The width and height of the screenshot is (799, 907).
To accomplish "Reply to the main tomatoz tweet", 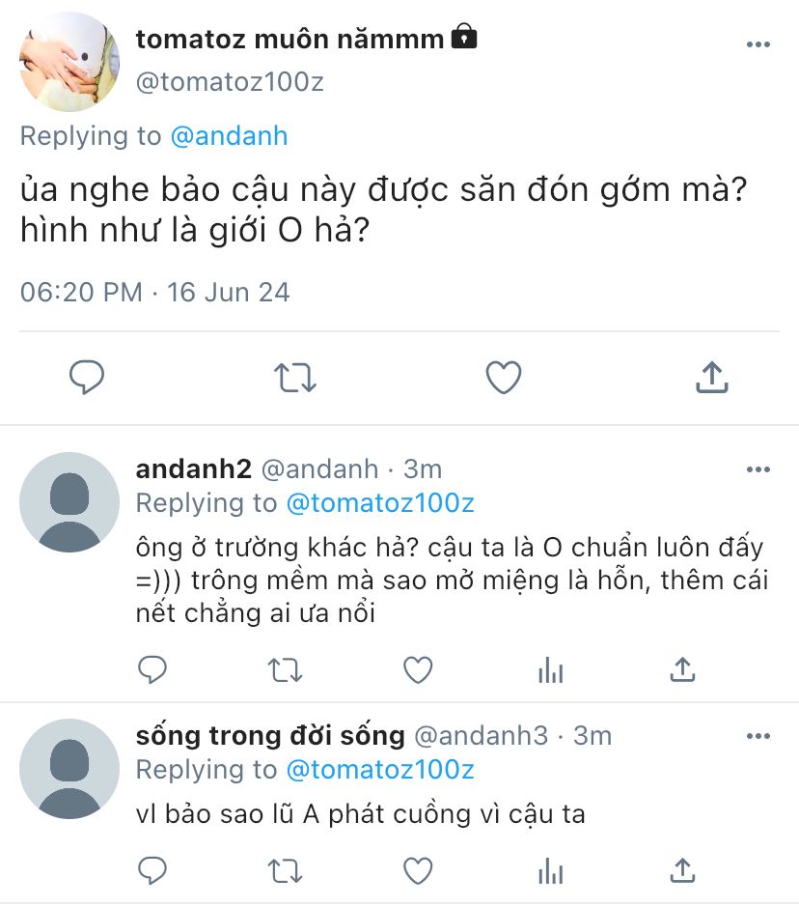I will click(x=87, y=378).
